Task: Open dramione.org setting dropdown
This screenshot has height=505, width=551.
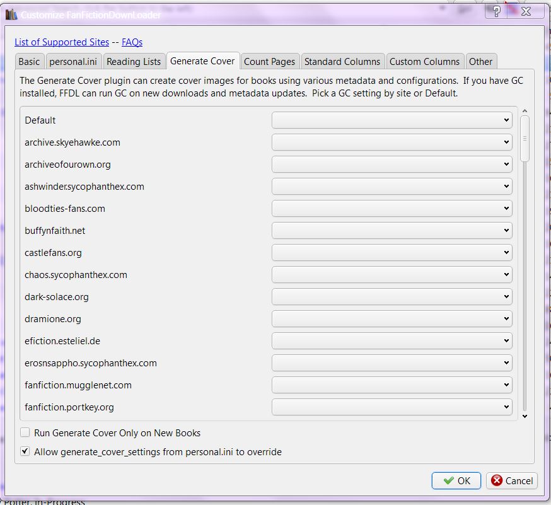Action: click(x=391, y=319)
